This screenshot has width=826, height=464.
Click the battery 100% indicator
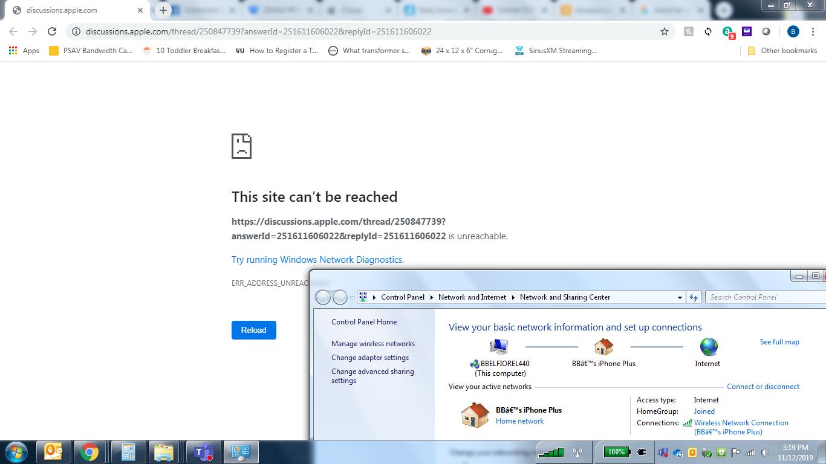point(617,452)
